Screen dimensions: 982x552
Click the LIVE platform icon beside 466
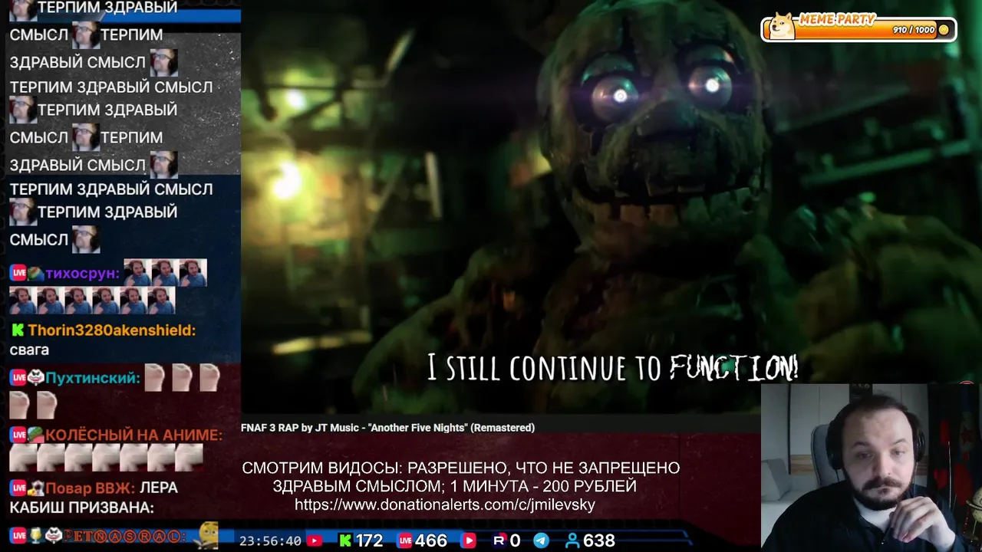click(x=405, y=540)
